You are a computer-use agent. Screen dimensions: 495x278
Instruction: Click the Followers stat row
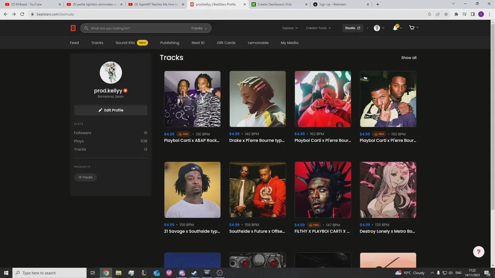coord(111,133)
